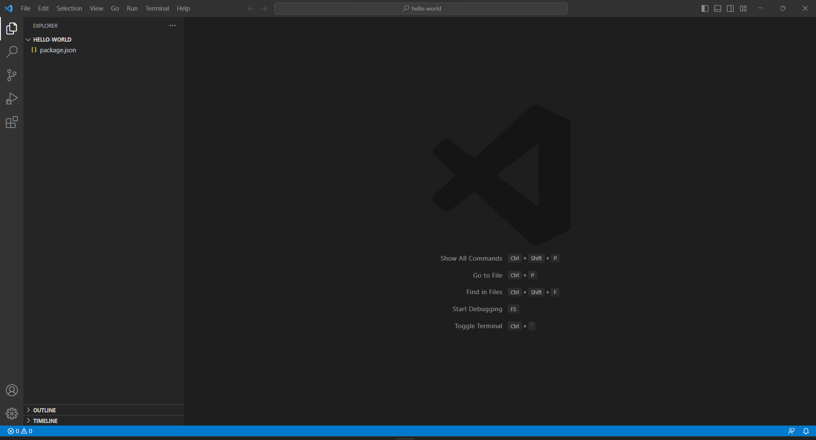Click the errors and warnings status item
816x440 pixels.
20,431
